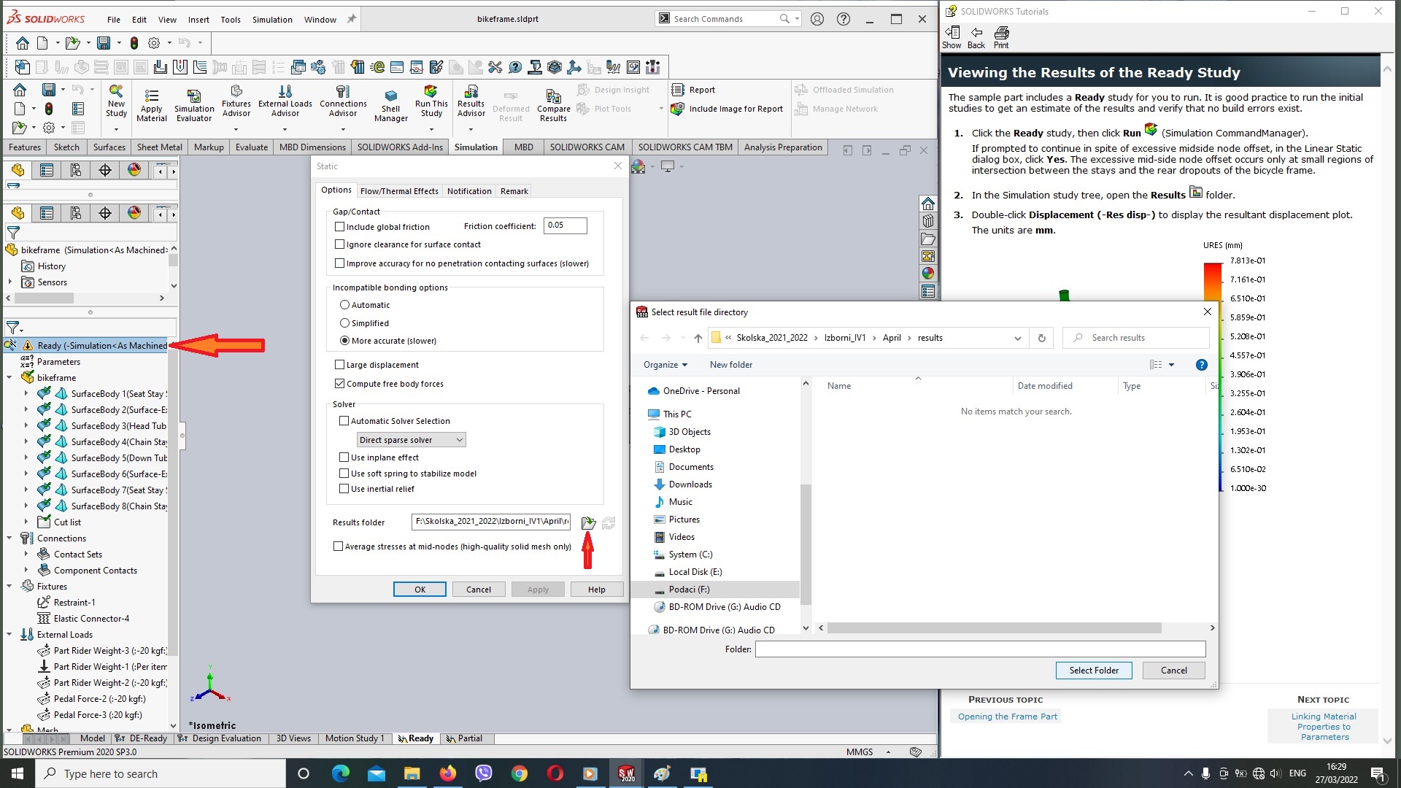The height and width of the screenshot is (788, 1401).
Task: Toggle Use soft spring to stabilize model
Action: click(344, 474)
